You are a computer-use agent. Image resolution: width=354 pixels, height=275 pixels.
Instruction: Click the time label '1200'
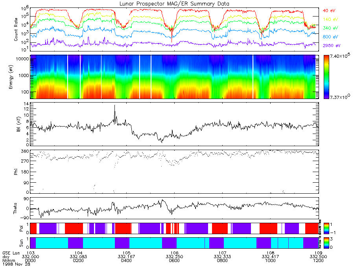tap(318, 260)
